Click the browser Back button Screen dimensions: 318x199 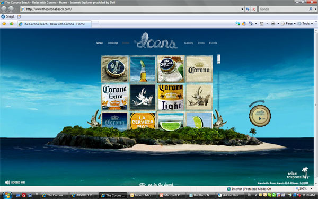pos(4,8)
